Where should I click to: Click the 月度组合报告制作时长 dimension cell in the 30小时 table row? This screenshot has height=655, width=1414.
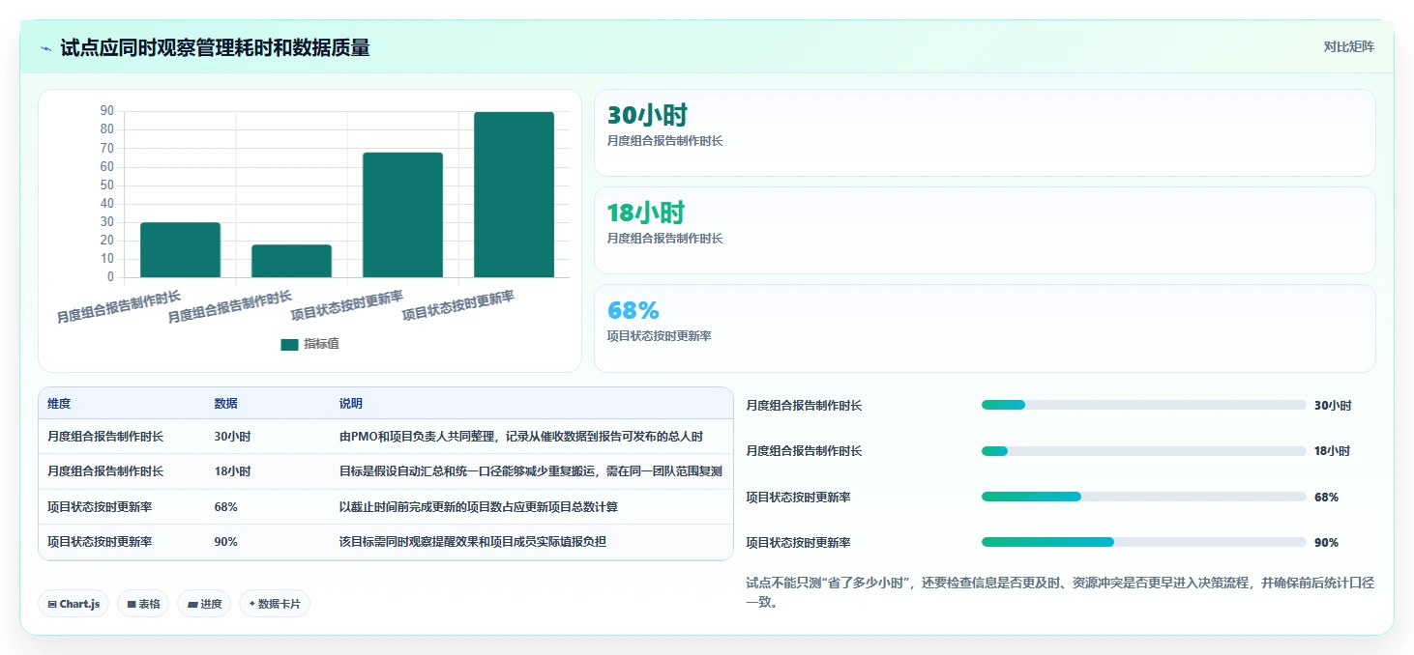(x=105, y=437)
